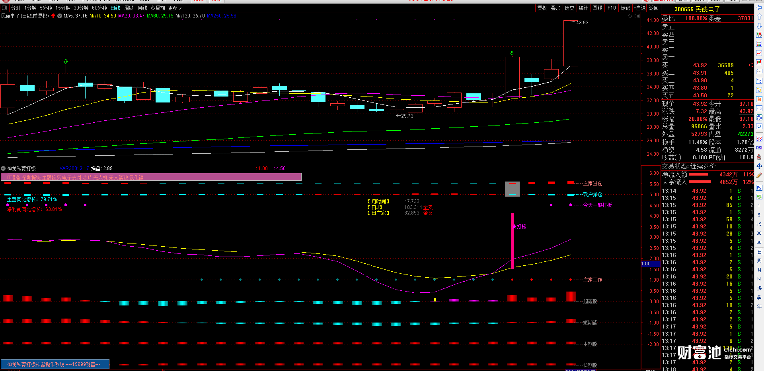Select the 1-minute period in right sidebar

(x=759, y=206)
